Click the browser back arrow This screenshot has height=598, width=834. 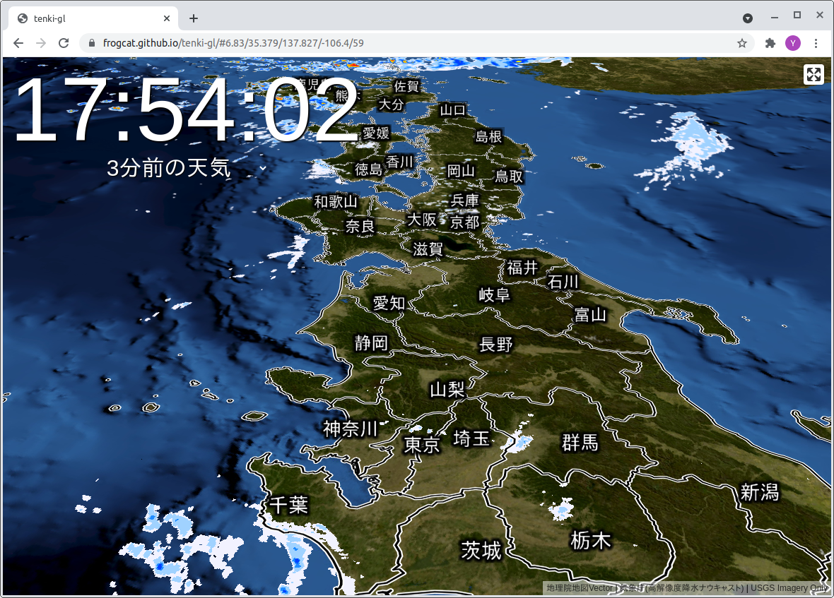click(x=18, y=43)
